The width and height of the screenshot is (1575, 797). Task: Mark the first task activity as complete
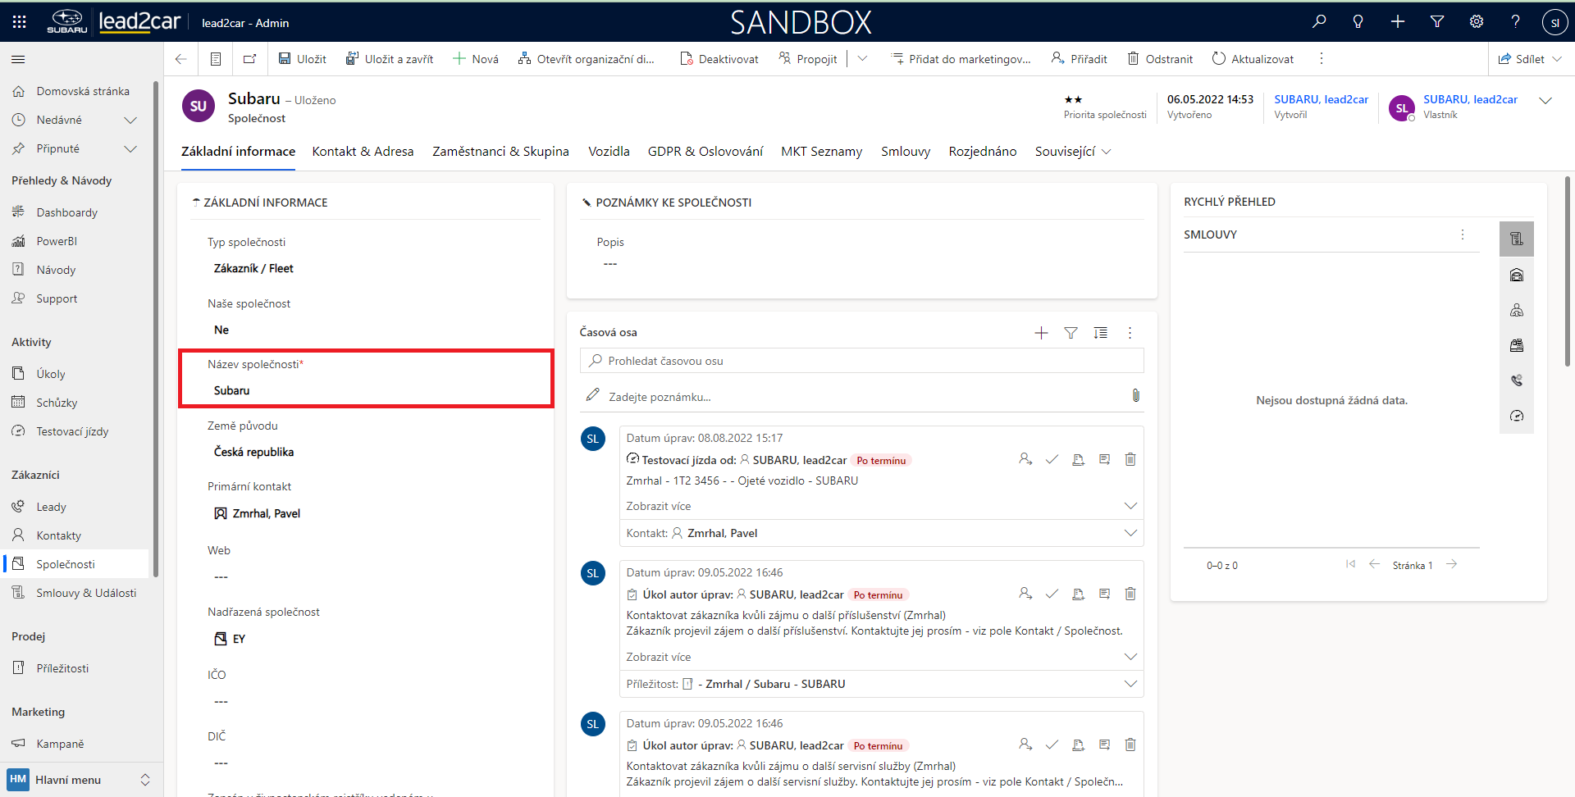[1052, 594]
